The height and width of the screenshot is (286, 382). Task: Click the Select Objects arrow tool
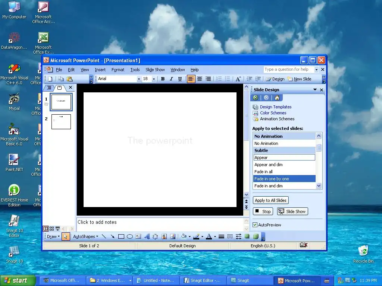66,236
